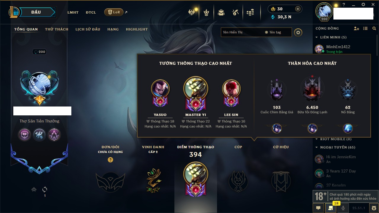
Task: Click the plus button to buy RP
Action: coord(298,9)
